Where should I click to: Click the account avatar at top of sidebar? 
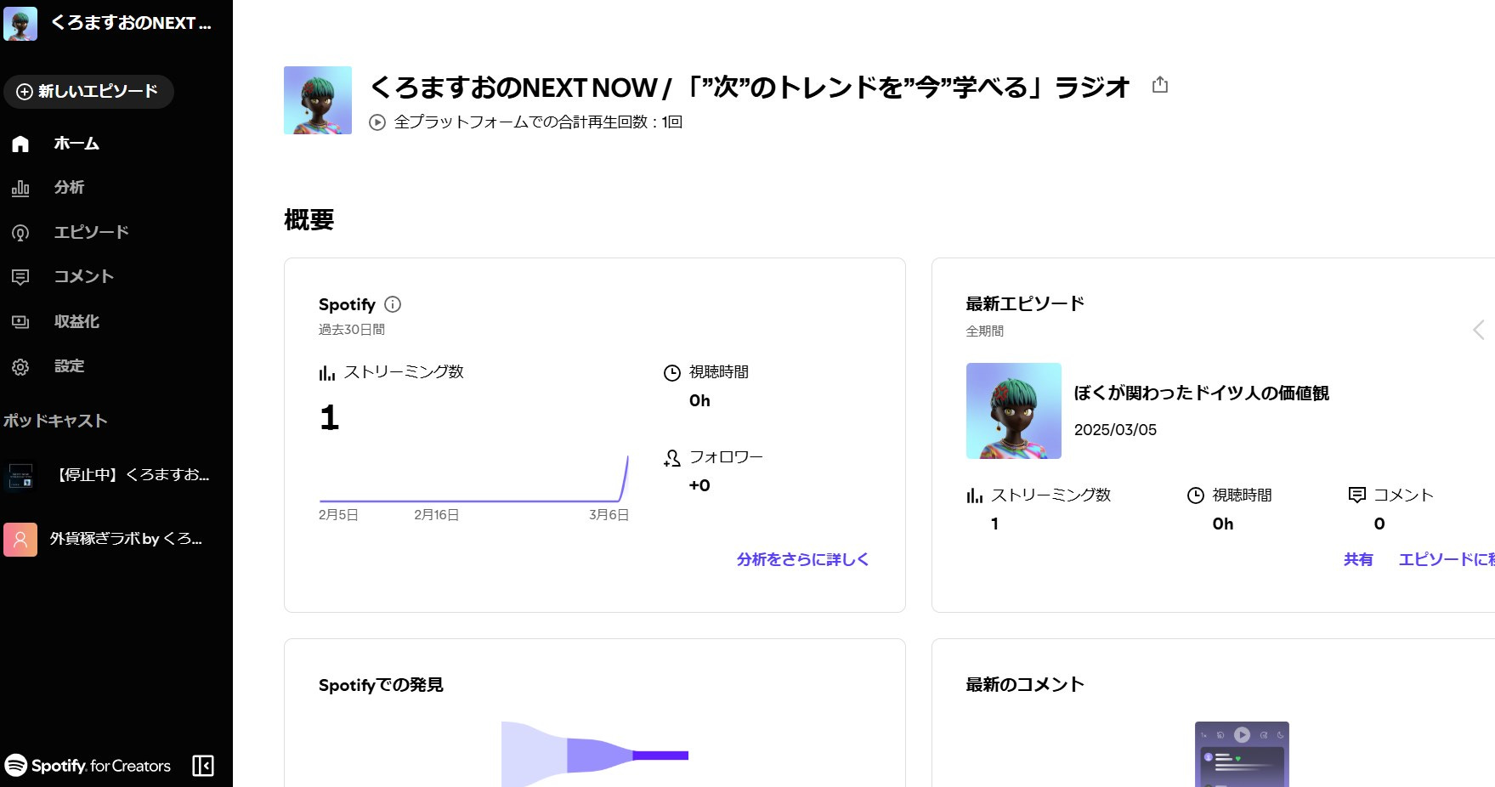tap(20, 24)
